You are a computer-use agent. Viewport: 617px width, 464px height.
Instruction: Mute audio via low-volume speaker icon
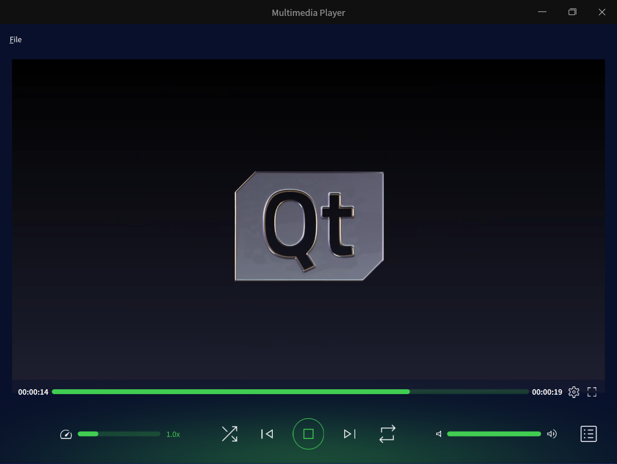[x=439, y=434]
